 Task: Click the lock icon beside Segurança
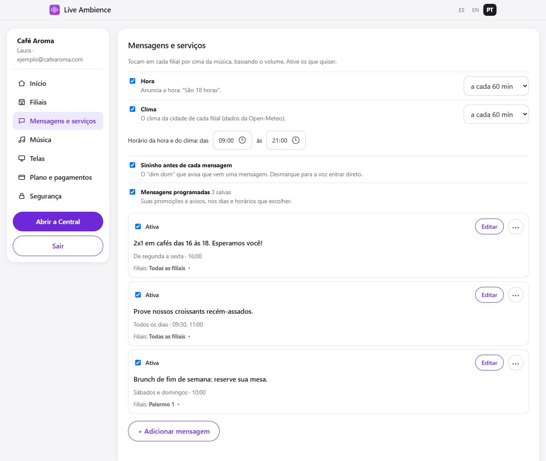coord(22,196)
